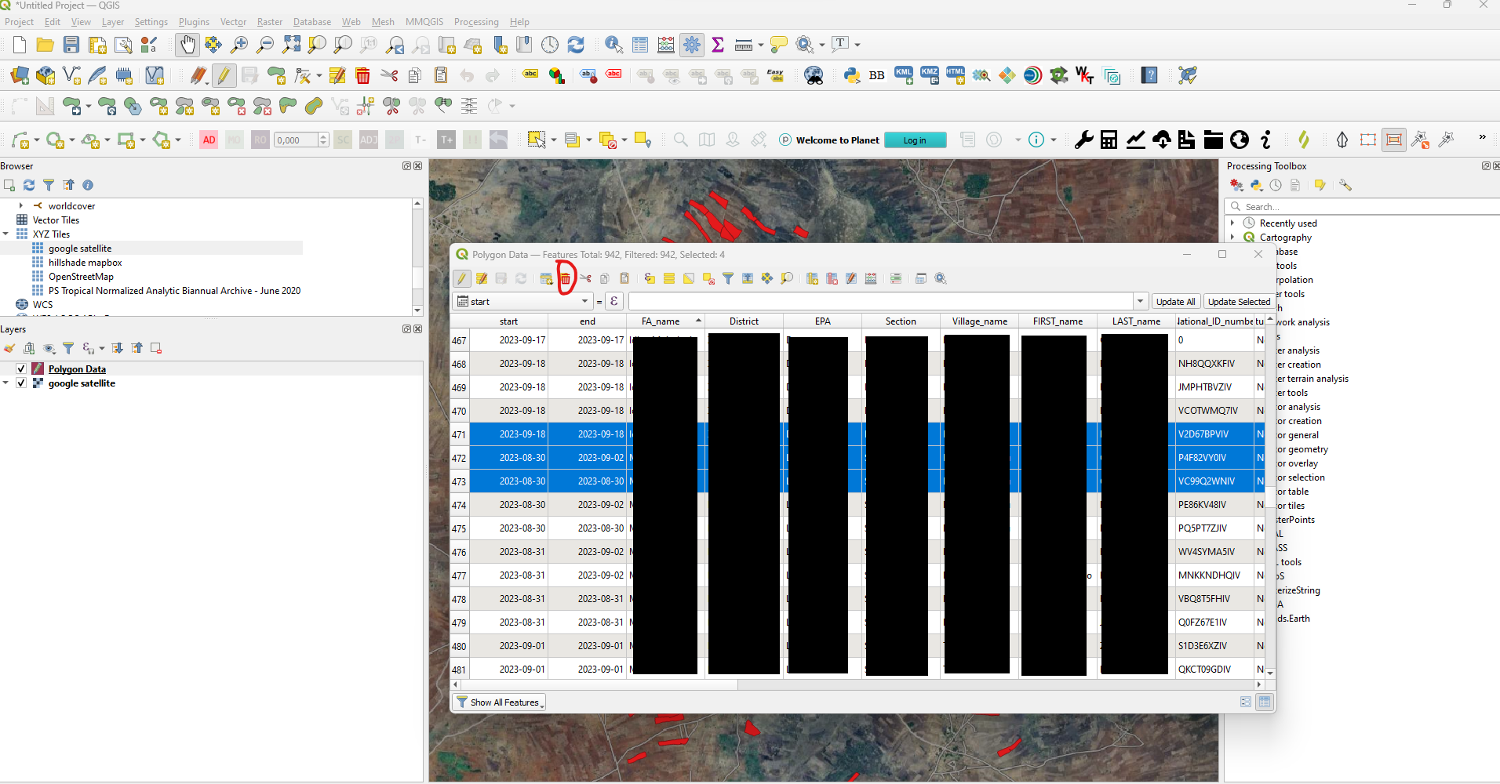This screenshot has width=1500, height=784.
Task: Open the Python Console
Action: [x=851, y=76]
